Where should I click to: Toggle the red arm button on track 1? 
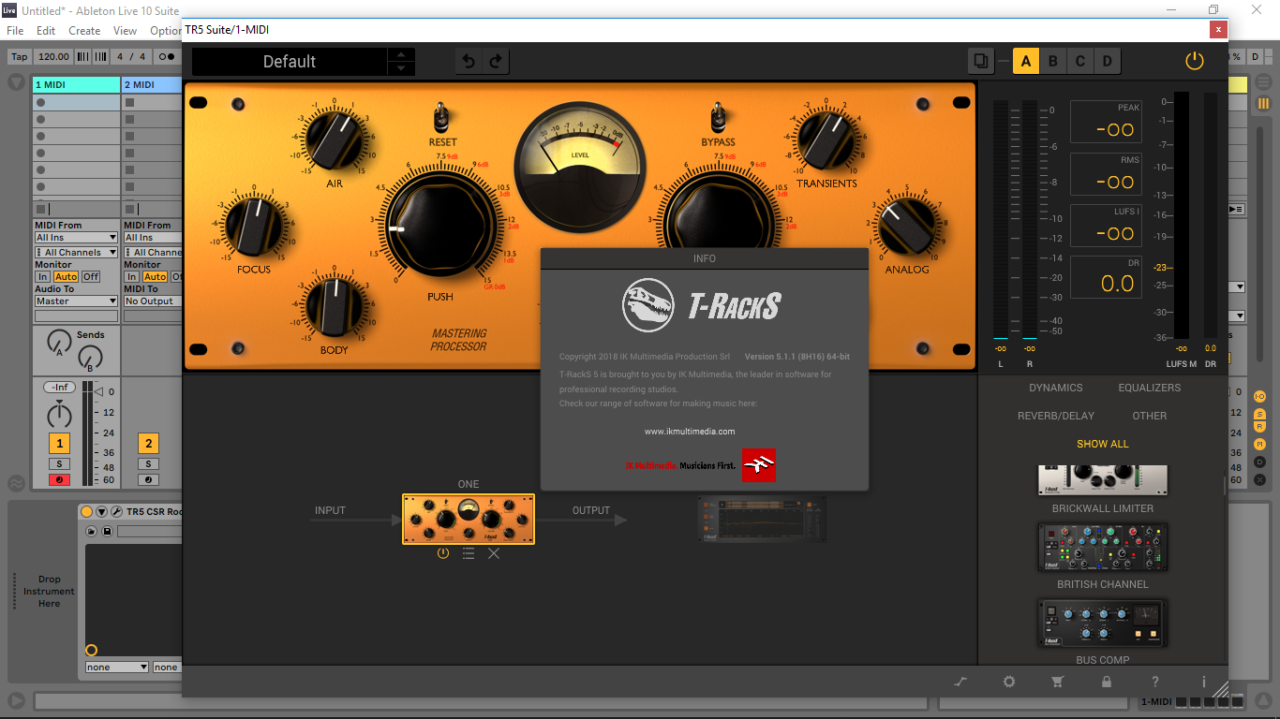(59, 480)
